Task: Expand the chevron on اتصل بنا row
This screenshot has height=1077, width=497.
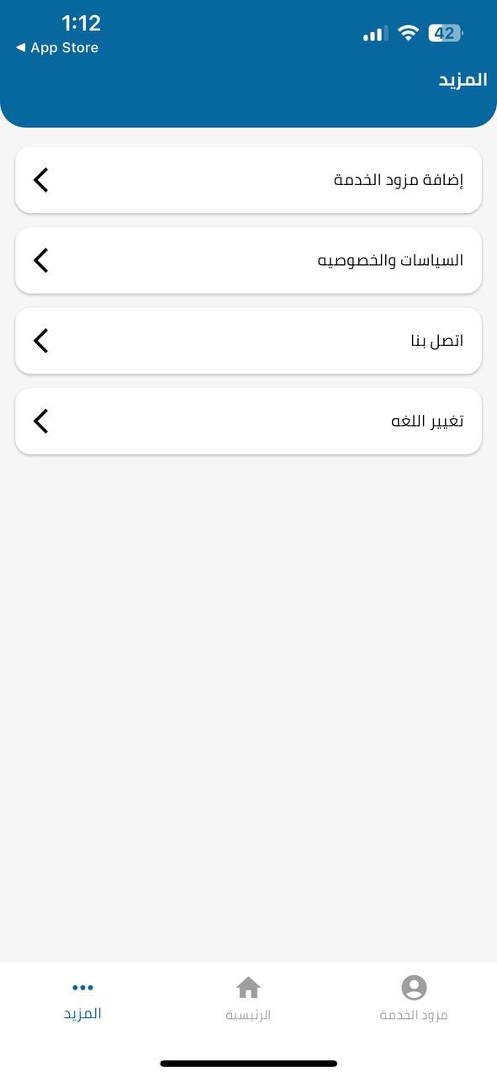Action: [x=41, y=341]
